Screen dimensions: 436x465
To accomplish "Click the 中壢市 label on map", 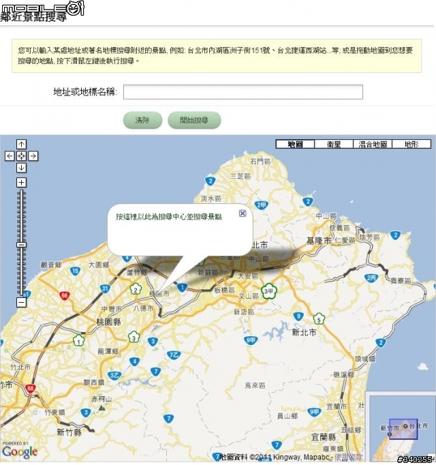I will pyautogui.click(x=112, y=309).
